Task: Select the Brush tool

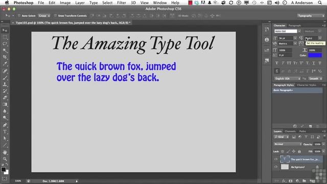Action: click(5, 78)
